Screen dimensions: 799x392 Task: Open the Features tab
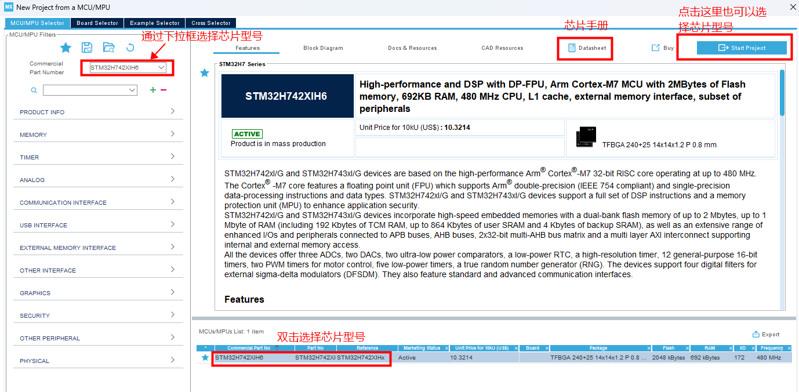[x=248, y=48]
